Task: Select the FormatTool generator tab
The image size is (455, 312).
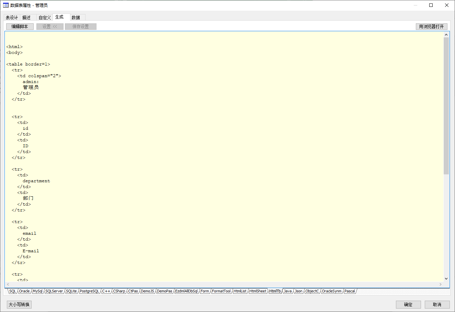Action: pyautogui.click(x=221, y=291)
